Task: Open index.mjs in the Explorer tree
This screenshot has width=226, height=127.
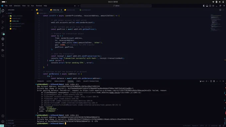Action: point(20,21)
